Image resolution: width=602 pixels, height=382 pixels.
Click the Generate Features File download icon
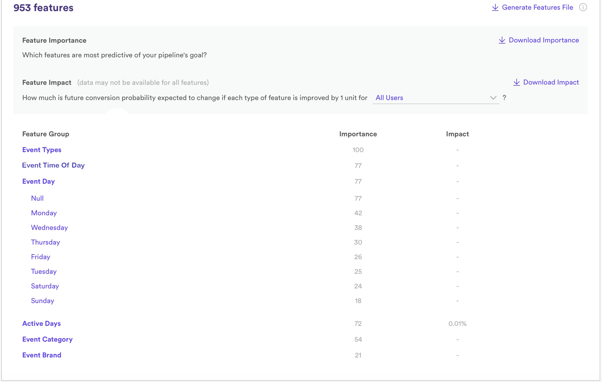pyautogui.click(x=495, y=8)
